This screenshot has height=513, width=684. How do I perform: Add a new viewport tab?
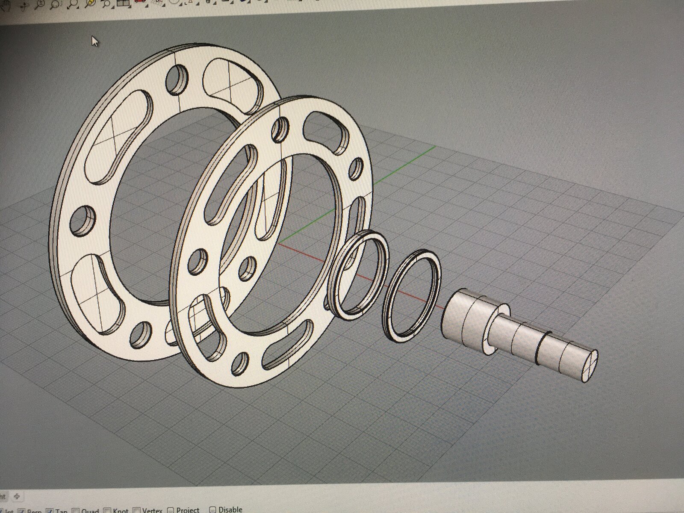17,496
